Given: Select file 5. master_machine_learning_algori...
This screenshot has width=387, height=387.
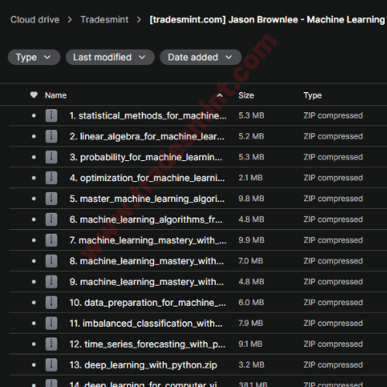Looking at the screenshot, I should (x=147, y=199).
